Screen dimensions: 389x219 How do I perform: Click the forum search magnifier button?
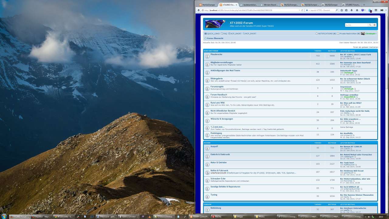[x=370, y=25]
